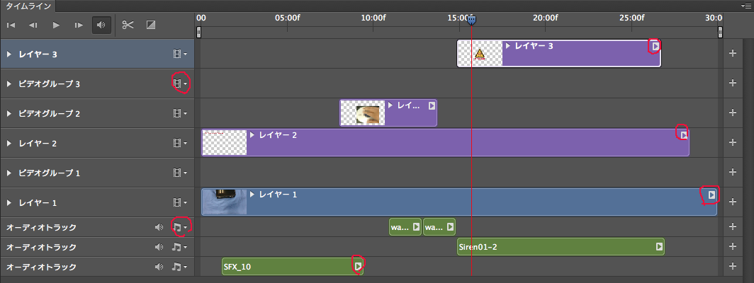754x283 pixels.
Task: Expand the レイヤー 3 track
Action: coord(9,54)
